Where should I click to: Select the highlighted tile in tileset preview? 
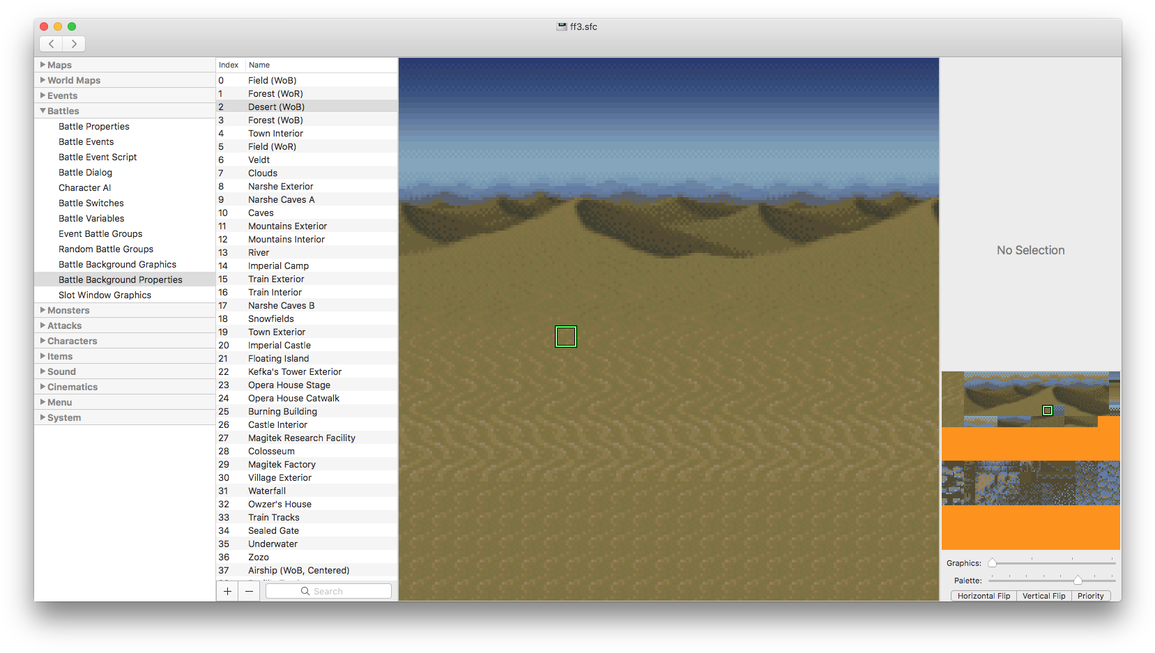1047,410
